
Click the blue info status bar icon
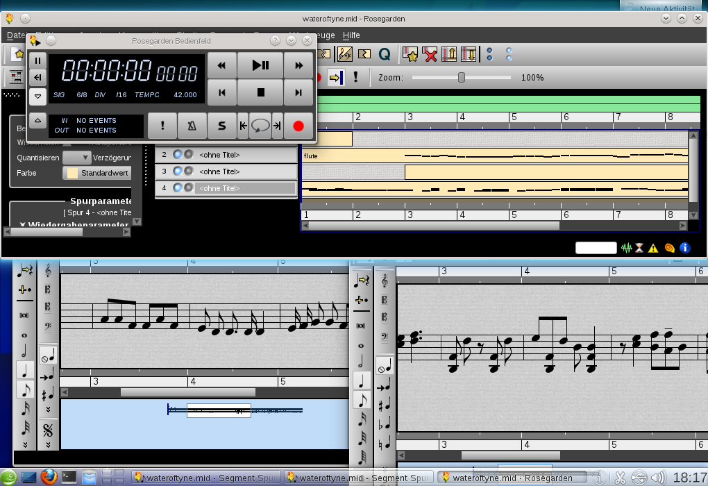[685, 248]
